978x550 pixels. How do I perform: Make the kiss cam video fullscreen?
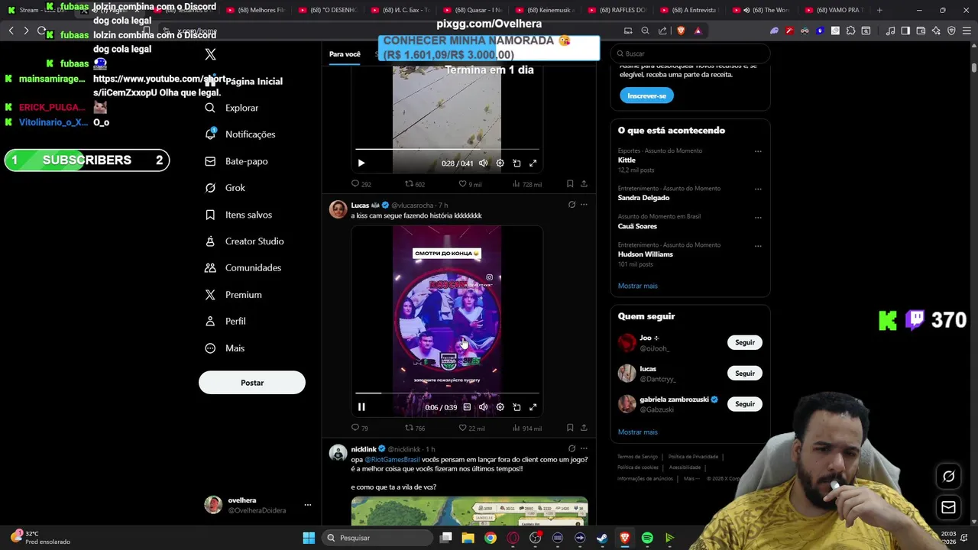tap(533, 407)
